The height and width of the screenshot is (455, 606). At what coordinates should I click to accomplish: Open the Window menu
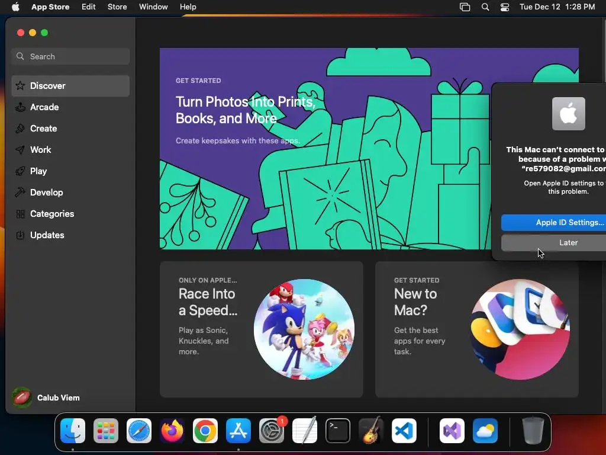click(153, 7)
